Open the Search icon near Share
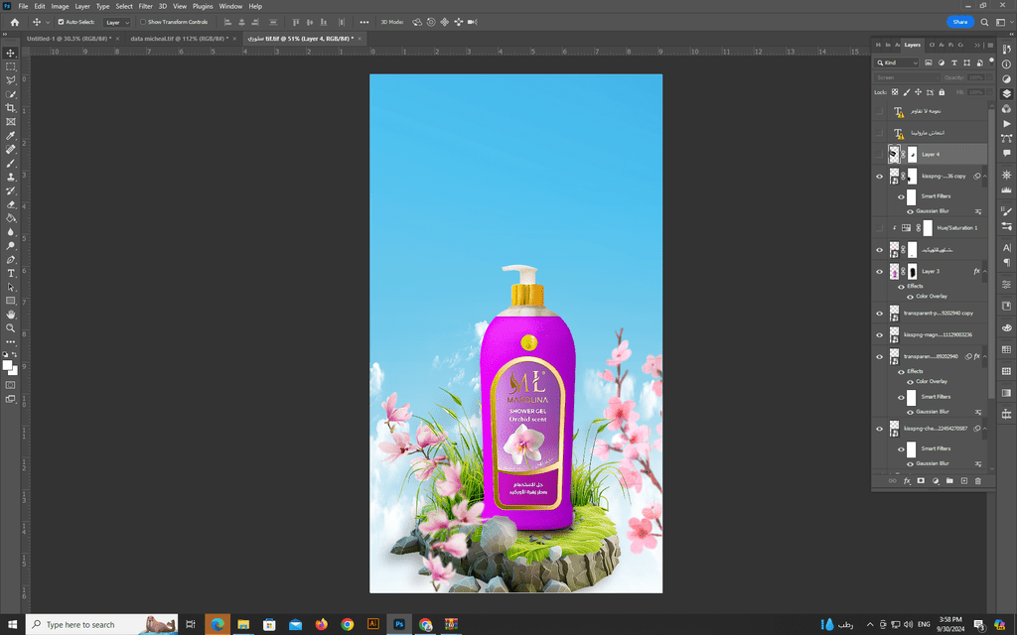This screenshot has width=1017, height=635. click(x=984, y=22)
